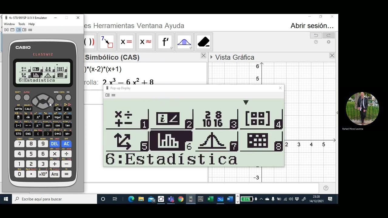Expand hidden system tray icons chevron
Image resolution: width=388 pixels, height=218 pixels.
click(x=261, y=199)
